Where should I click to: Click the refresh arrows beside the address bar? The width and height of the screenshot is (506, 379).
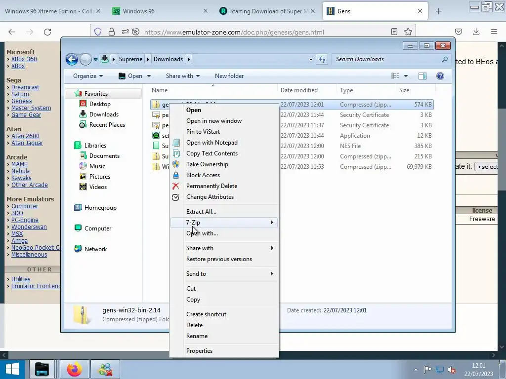322,59
